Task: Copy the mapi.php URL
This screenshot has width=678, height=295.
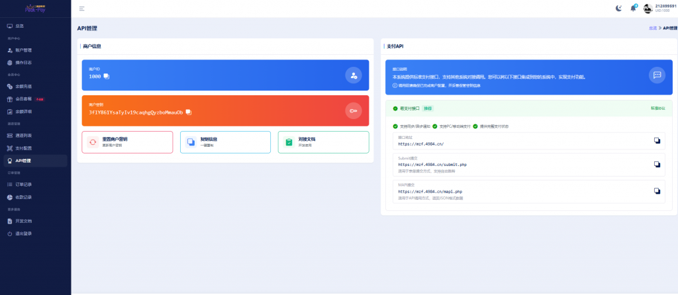Action: pos(657,191)
